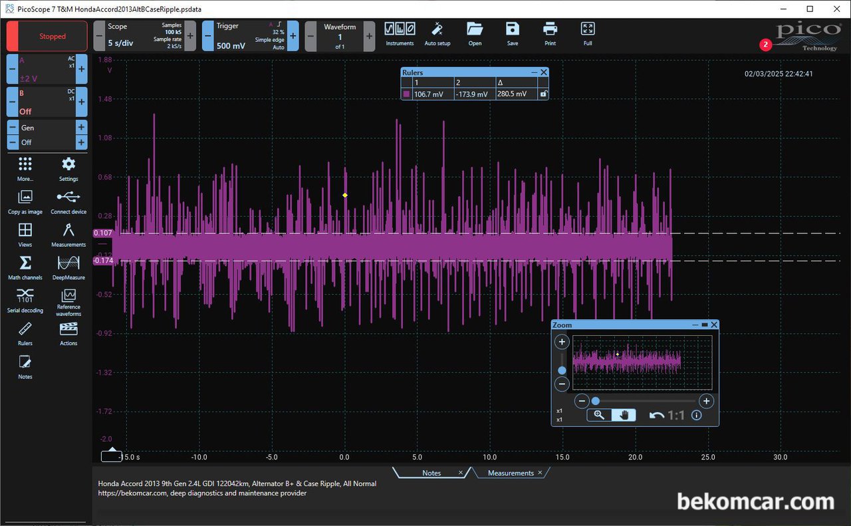Image resolution: width=851 pixels, height=526 pixels.
Task: Decrease Channel B range
Action: pos(12,102)
